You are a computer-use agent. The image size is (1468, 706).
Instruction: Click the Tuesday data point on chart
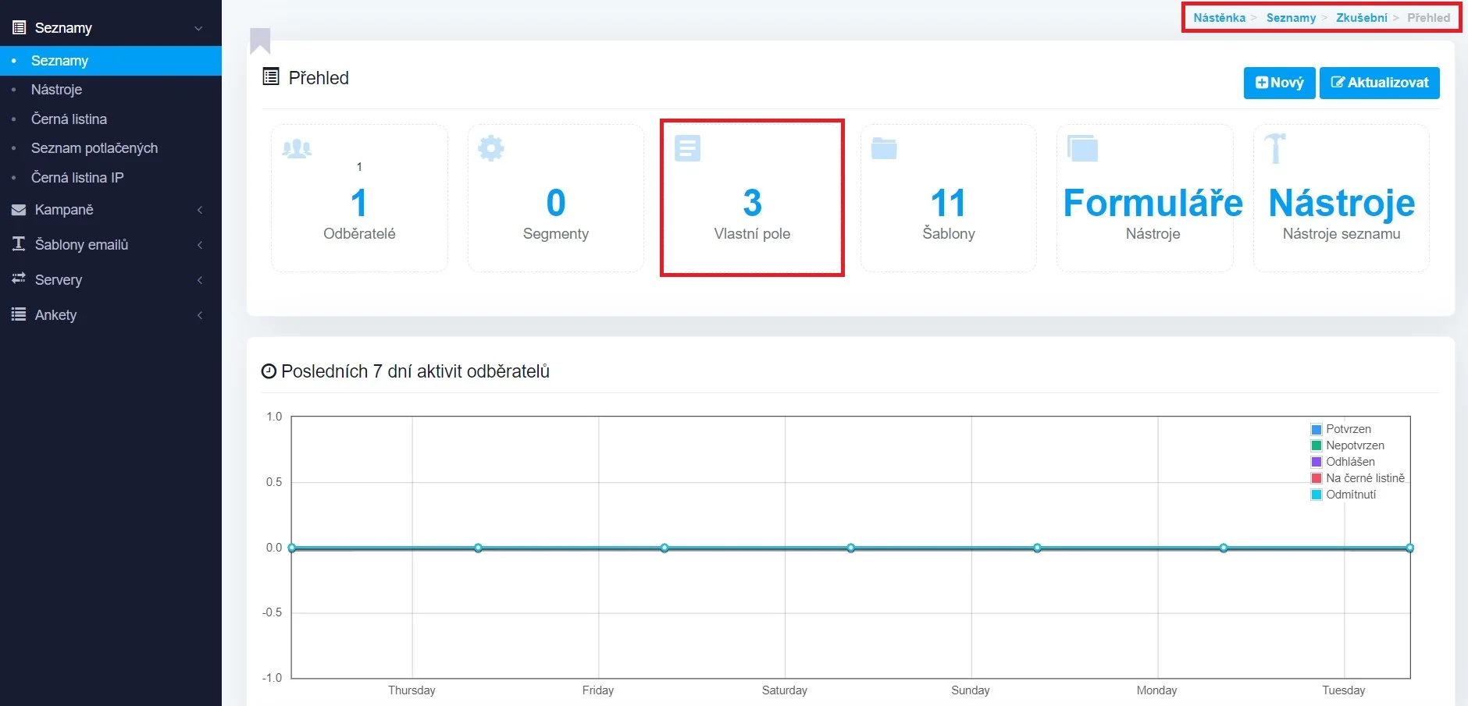click(1409, 548)
